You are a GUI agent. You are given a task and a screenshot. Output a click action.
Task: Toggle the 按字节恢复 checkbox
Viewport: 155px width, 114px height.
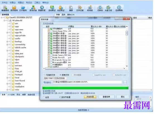pos(60,97)
